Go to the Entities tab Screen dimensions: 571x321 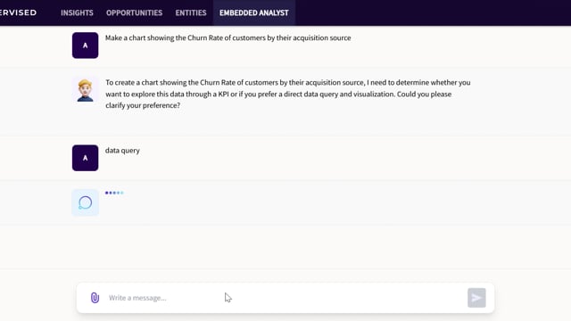point(191,12)
